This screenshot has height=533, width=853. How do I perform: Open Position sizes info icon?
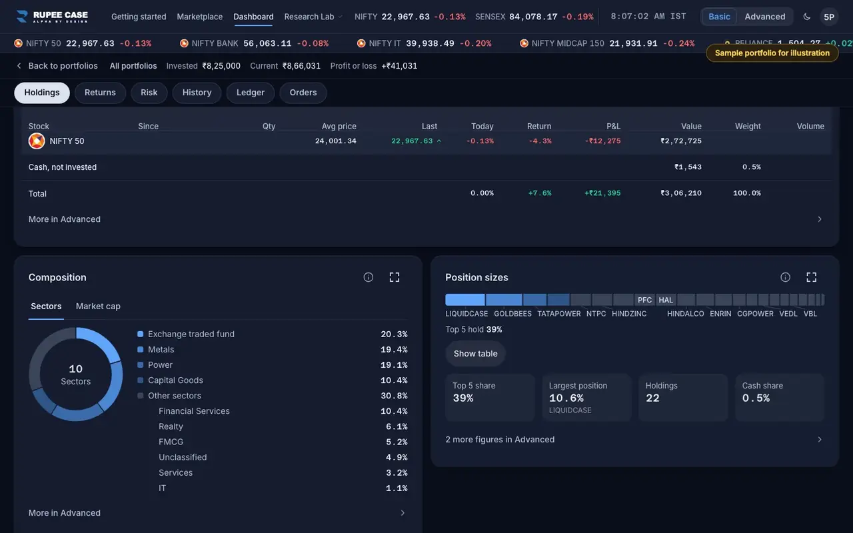tap(786, 277)
